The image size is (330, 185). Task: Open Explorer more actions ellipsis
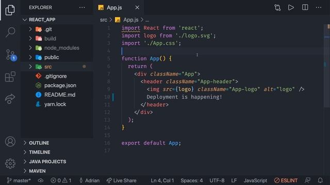[82, 8]
